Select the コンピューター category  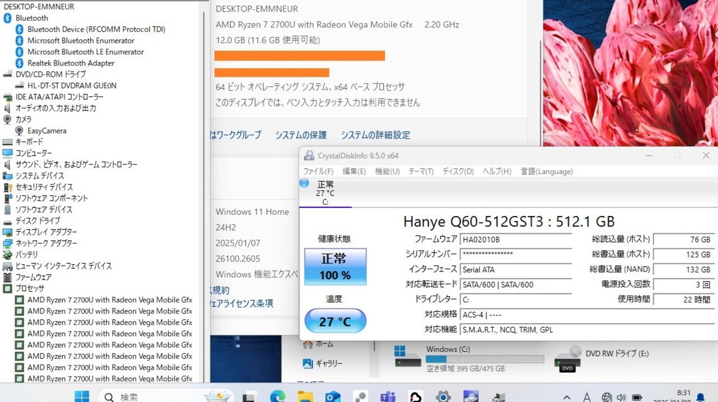point(34,153)
